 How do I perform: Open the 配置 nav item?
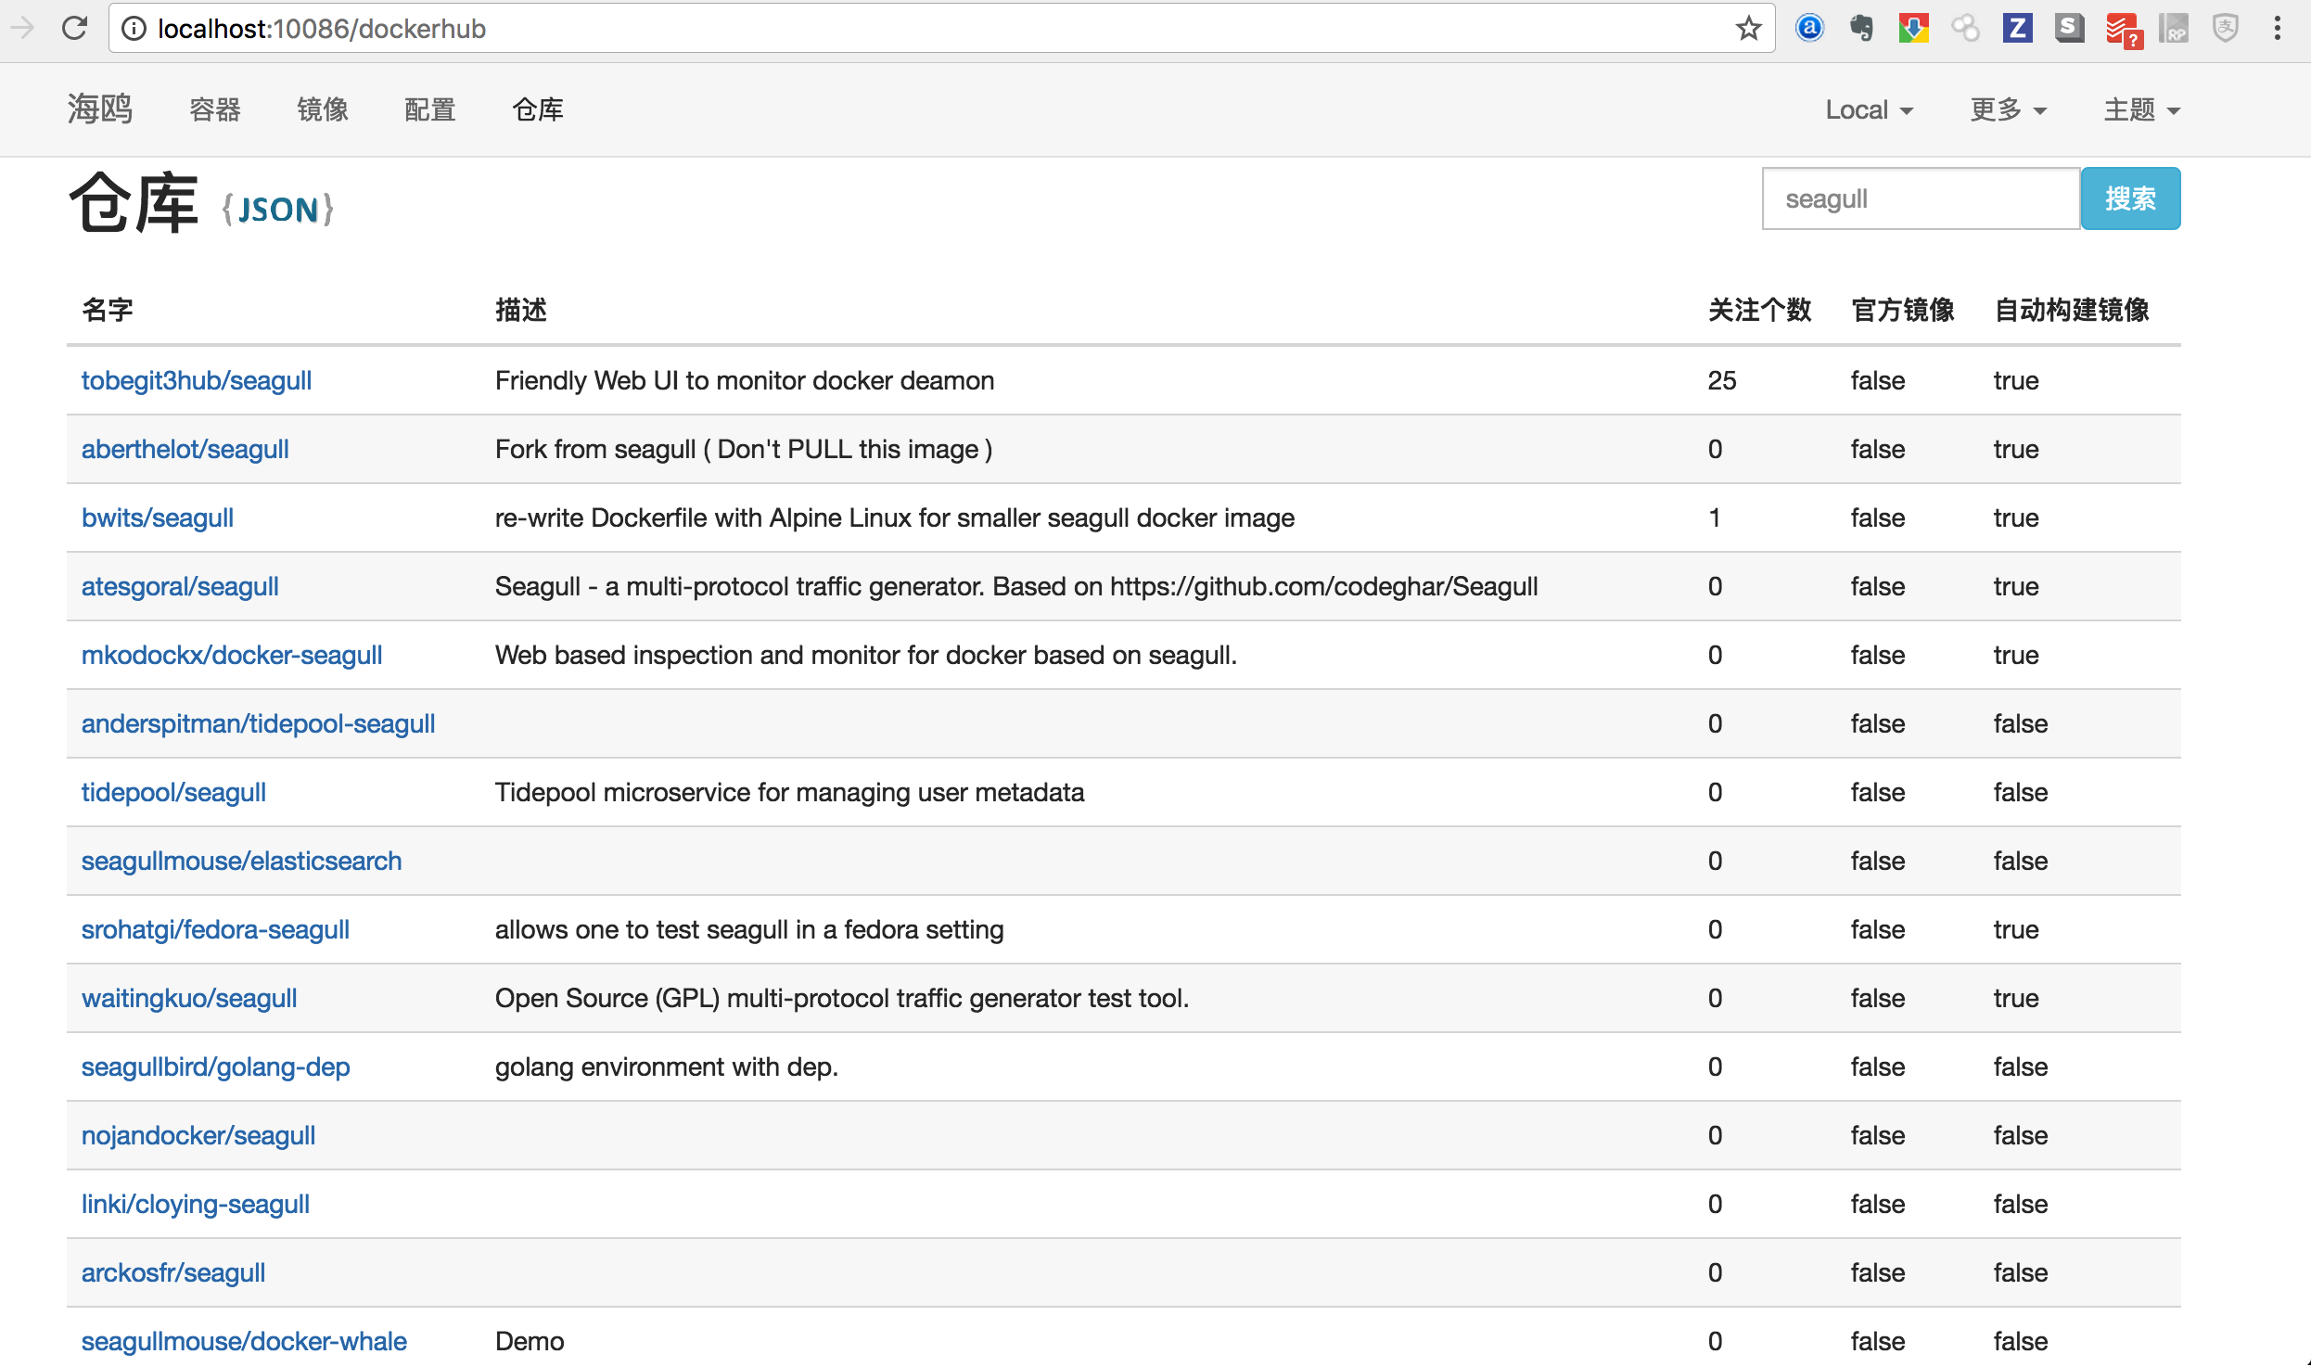point(429,109)
